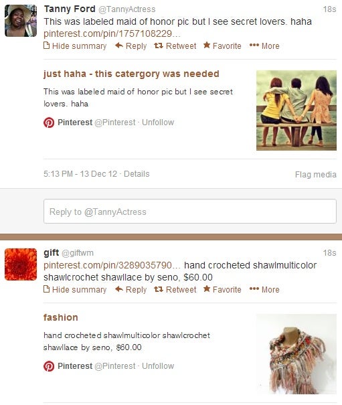The width and height of the screenshot is (342, 405).
Task: Hide summary of the gift tweet
Action: pos(75,290)
